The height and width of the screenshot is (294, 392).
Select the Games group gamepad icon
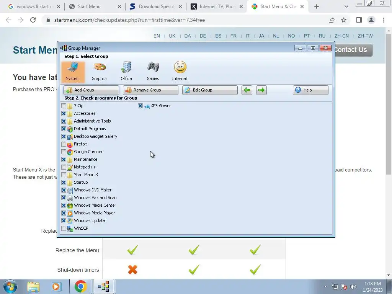coord(153,67)
